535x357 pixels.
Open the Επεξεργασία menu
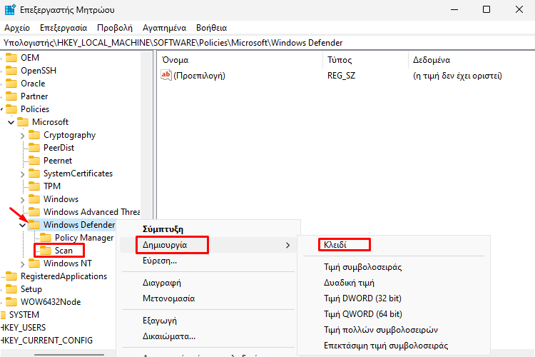click(63, 28)
